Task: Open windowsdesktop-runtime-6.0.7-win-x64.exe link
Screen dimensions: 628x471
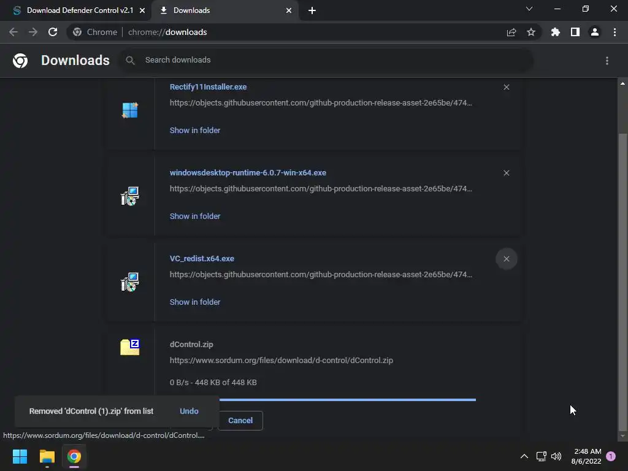Action: (248, 172)
